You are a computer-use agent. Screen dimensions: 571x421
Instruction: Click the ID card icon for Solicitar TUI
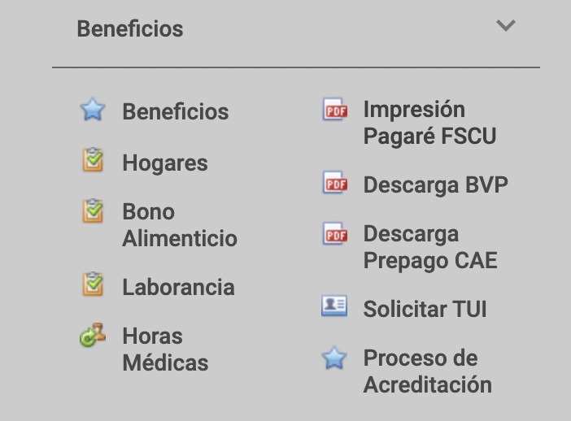tap(334, 307)
